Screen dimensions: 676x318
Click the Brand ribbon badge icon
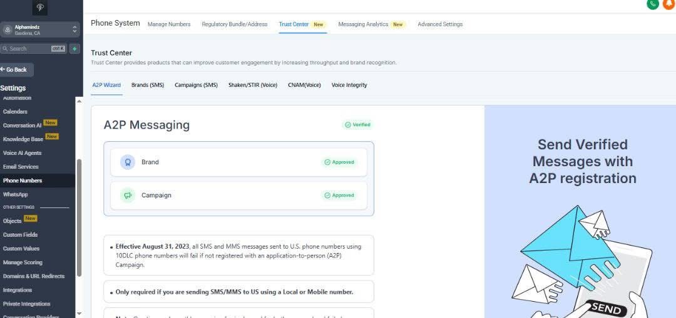coord(128,162)
